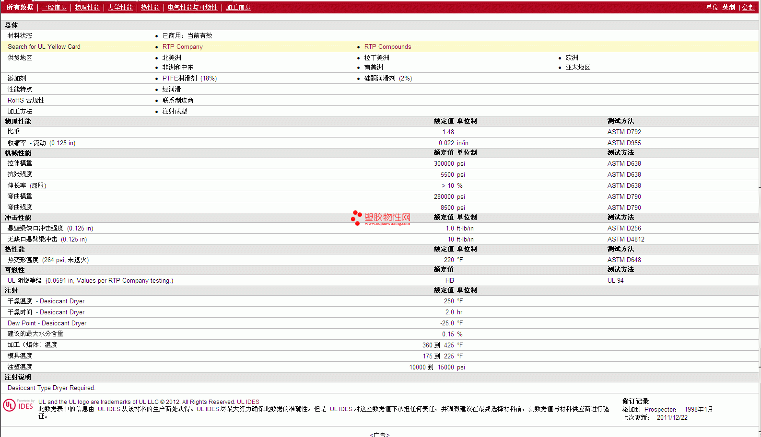
Task: Click the 模具温度 row label
Action: 20,356
